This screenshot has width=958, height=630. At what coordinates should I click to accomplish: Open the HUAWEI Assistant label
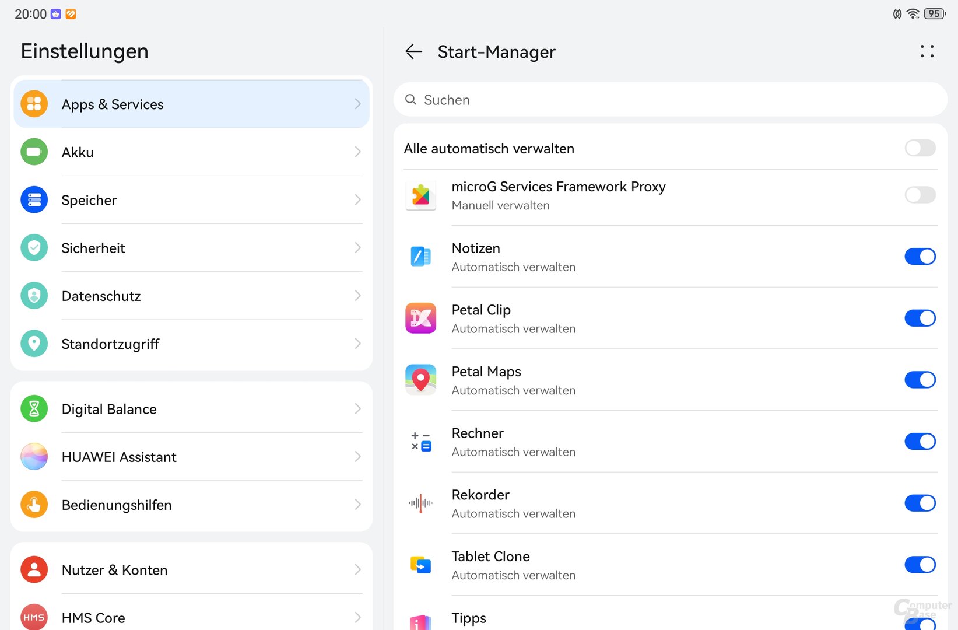[x=119, y=457]
